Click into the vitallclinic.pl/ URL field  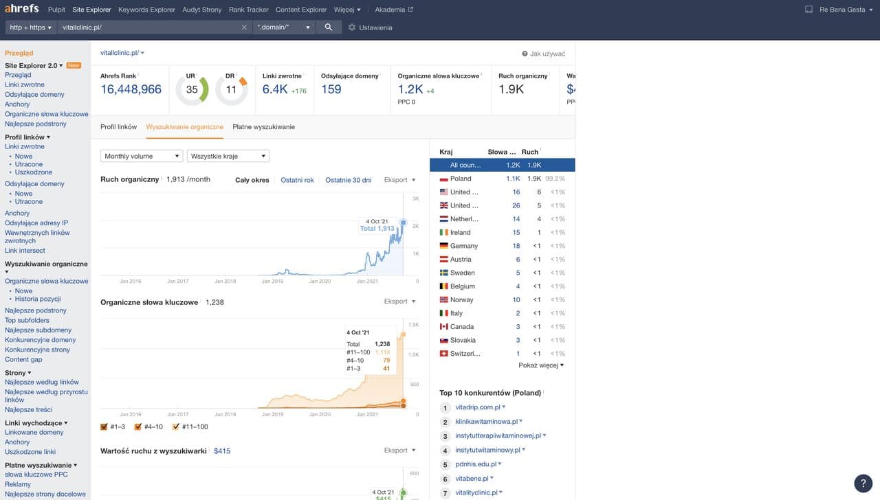[149, 27]
